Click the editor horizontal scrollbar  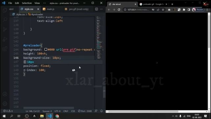pos(48,108)
